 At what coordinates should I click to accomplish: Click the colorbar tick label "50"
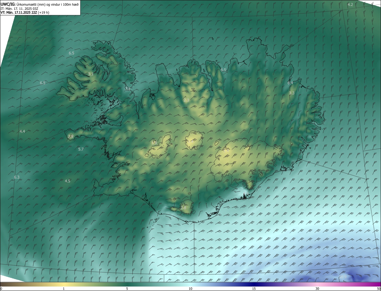[x=378, y=289]
